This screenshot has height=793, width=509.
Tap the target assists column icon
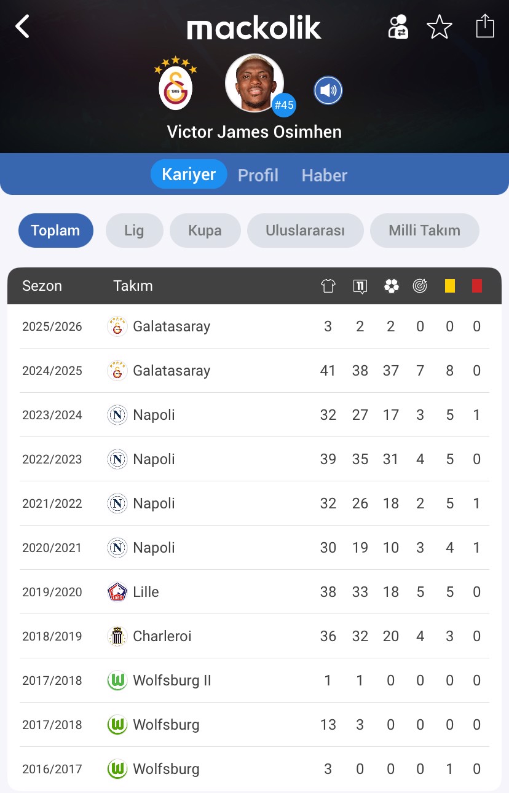click(420, 286)
